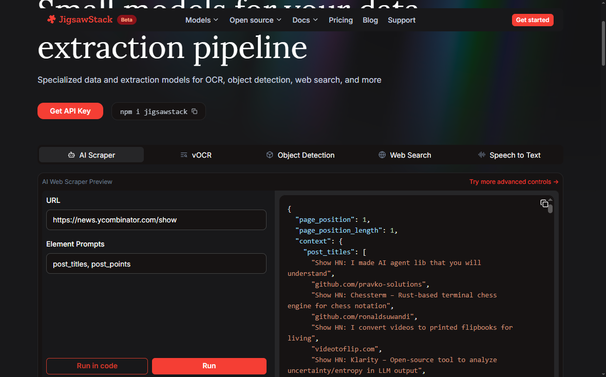Click the vOCR scan icon
Viewport: 606px width, 377px height.
click(184, 155)
